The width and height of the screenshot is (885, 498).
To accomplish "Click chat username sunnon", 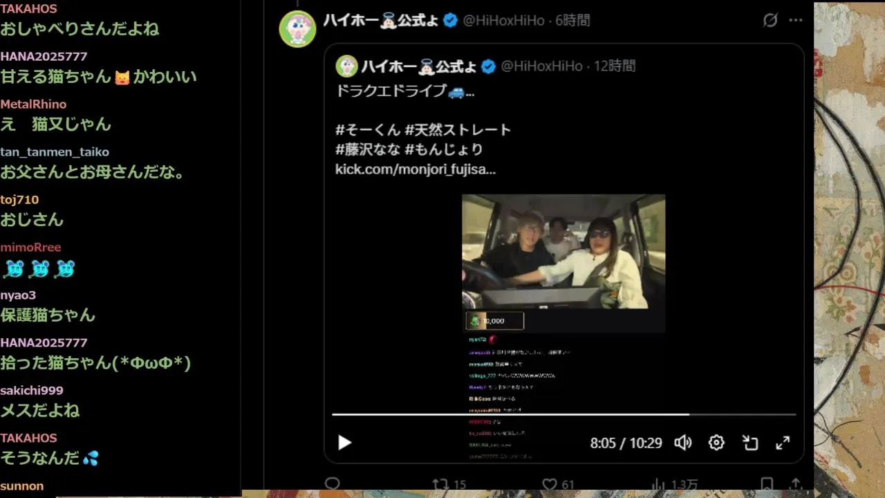I will (x=22, y=486).
